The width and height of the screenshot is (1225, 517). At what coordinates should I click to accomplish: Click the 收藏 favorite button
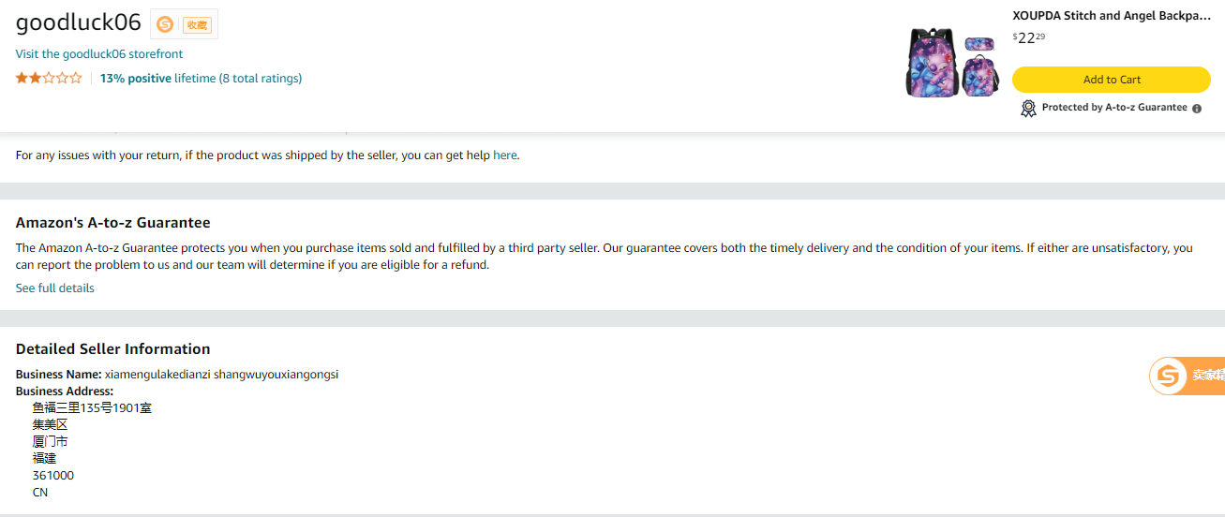(x=197, y=25)
